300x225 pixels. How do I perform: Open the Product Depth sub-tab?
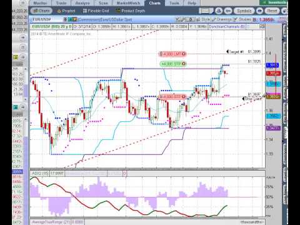pos(130,11)
